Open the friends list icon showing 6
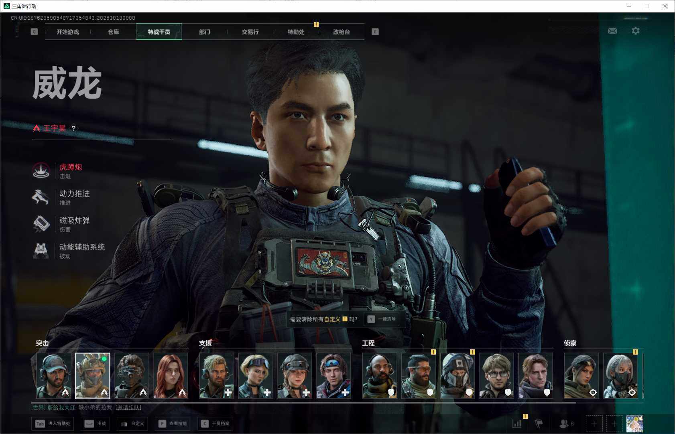 (567, 424)
